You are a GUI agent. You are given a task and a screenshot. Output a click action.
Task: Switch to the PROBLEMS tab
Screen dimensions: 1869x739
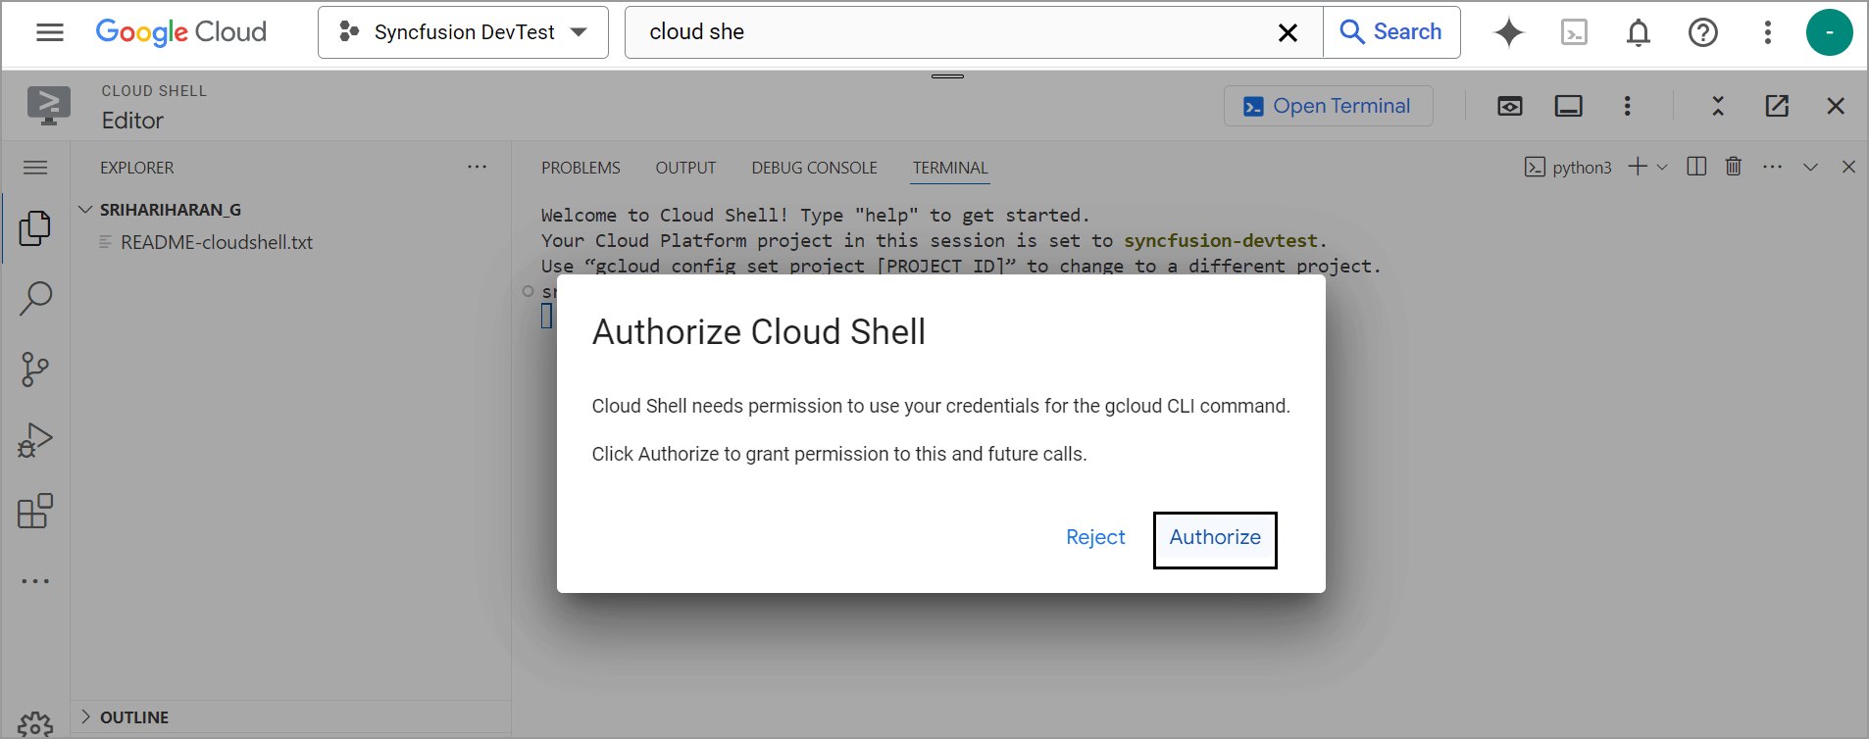click(x=581, y=168)
